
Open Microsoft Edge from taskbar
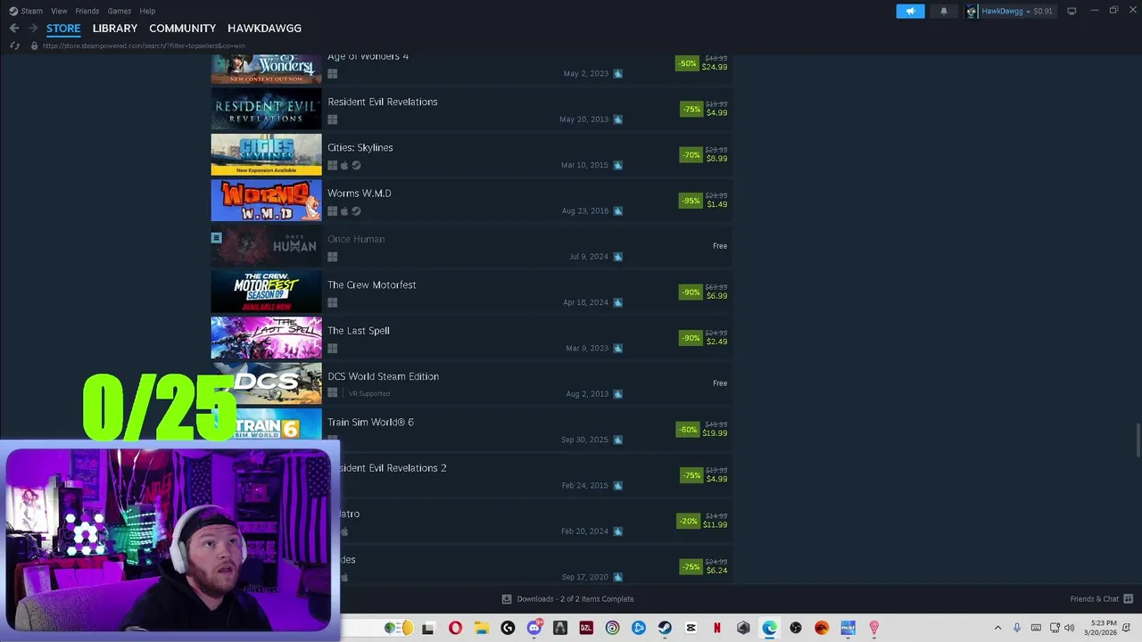769,628
